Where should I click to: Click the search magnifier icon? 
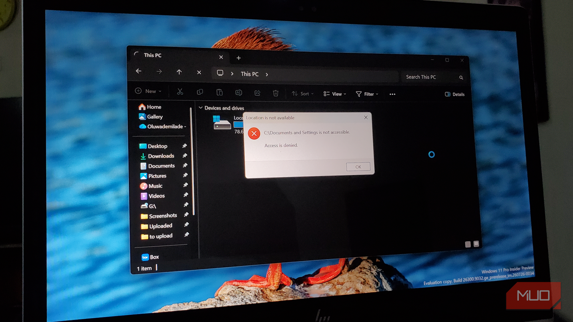tap(461, 78)
